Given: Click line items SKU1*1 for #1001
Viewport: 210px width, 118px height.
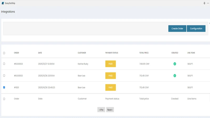Looking at the screenshot, I should pos(190,88).
